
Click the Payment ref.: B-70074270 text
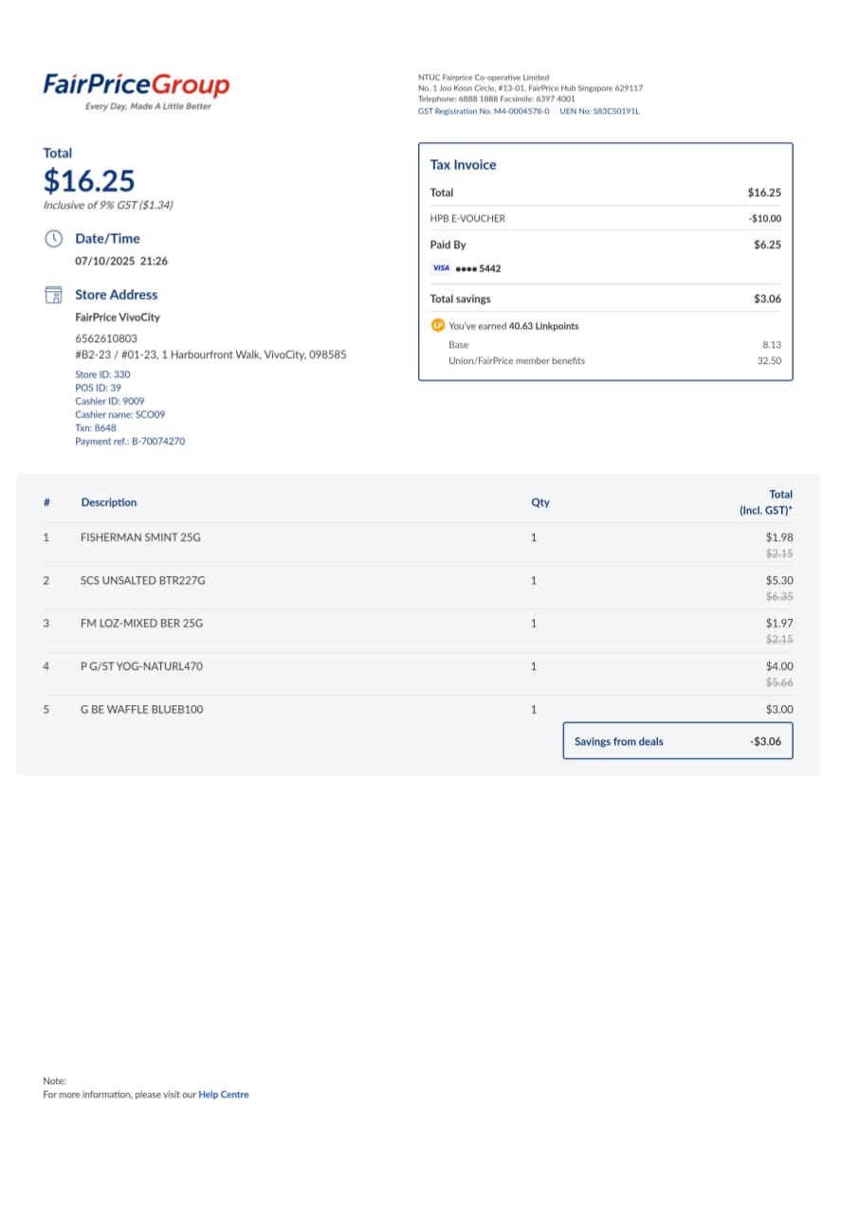130,441
